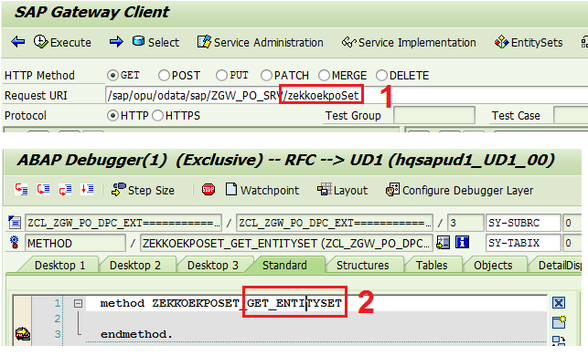Viewport: 588px width, 356px height.
Task: Click into the Request URI field
Action: (x=347, y=96)
